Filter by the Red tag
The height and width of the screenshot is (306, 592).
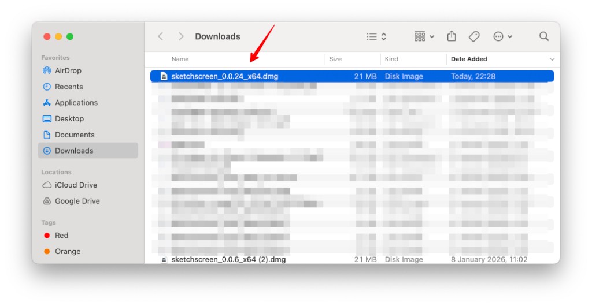pyautogui.click(x=56, y=236)
